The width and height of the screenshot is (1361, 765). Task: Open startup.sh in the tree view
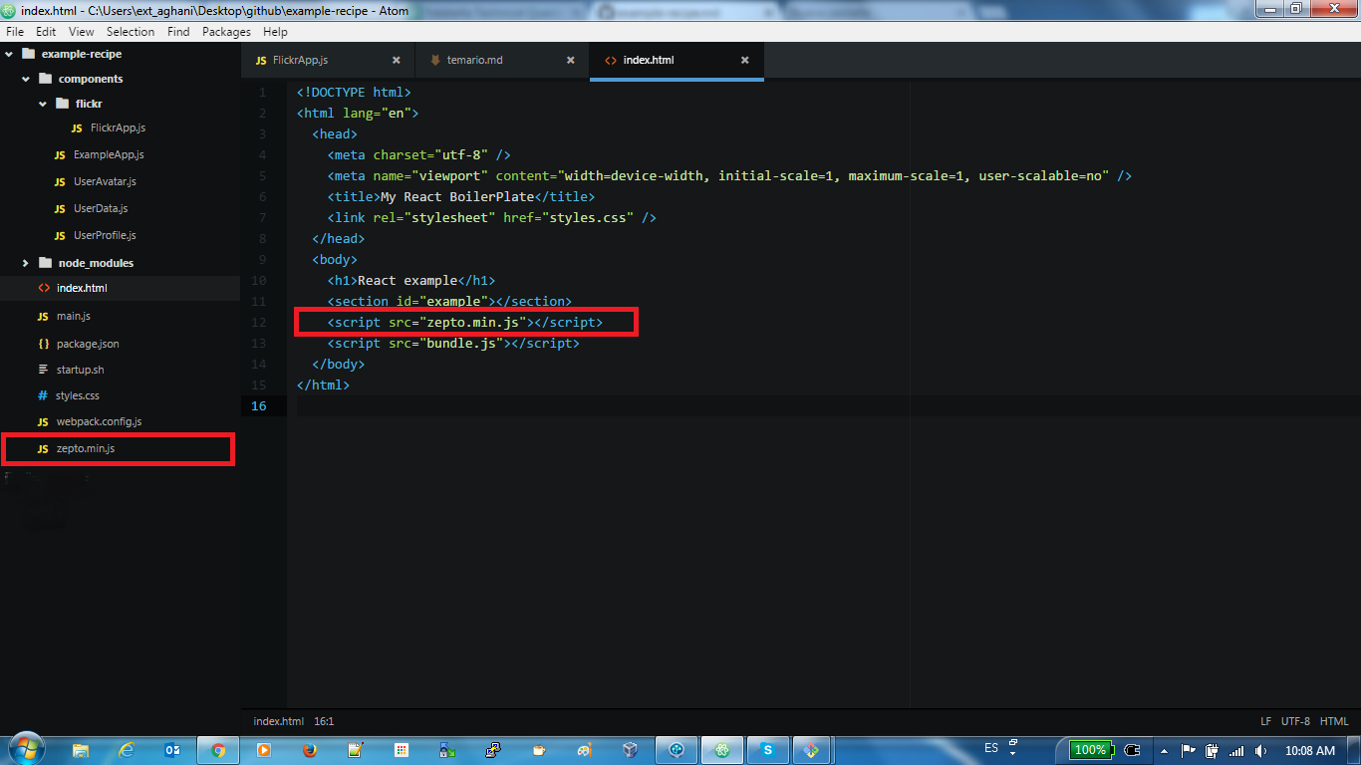[x=81, y=370]
